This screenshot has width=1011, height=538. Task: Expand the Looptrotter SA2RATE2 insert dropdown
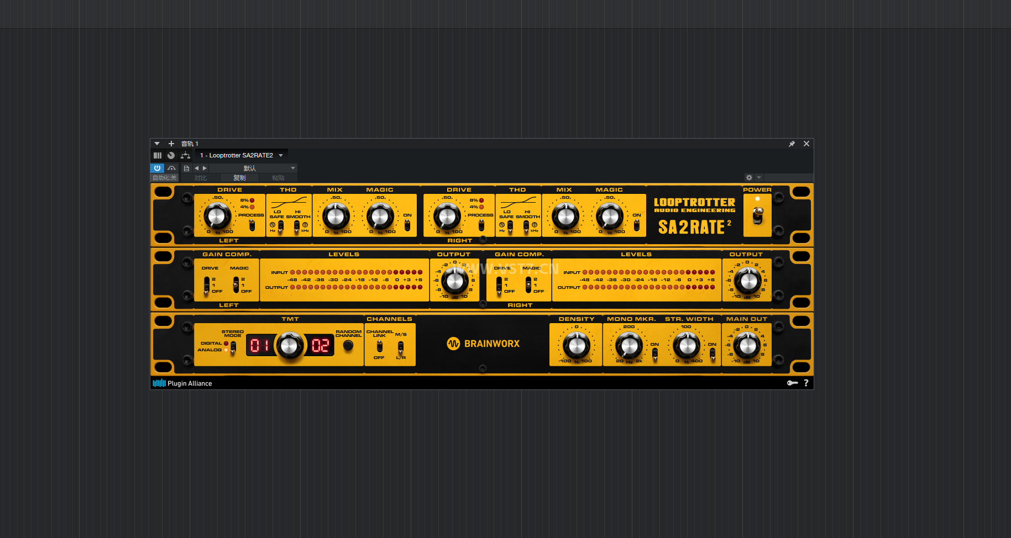point(281,155)
